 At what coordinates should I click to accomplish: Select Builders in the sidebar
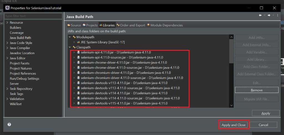click(16, 28)
